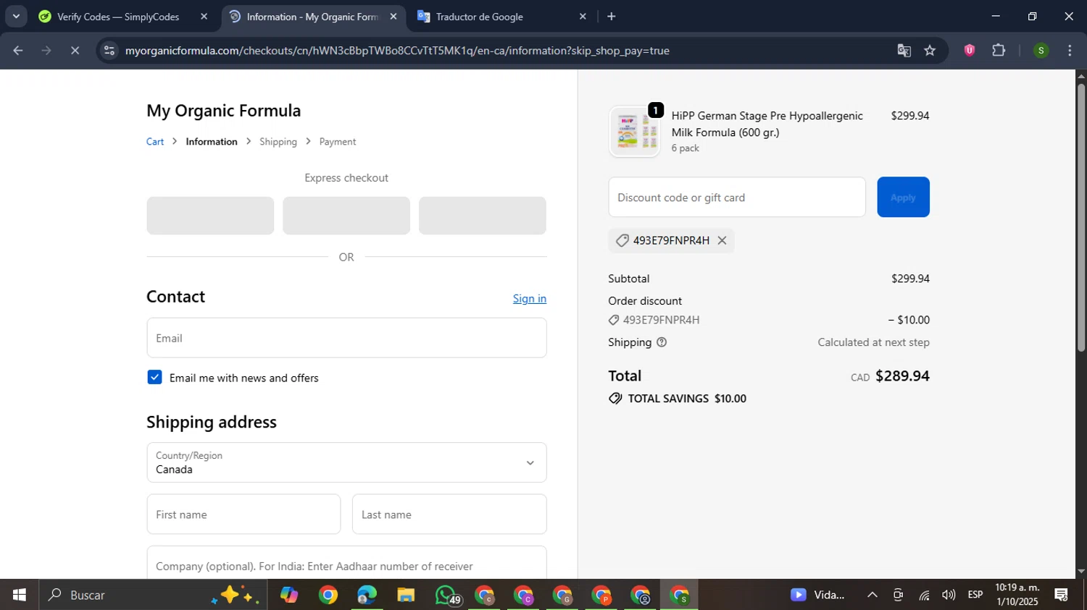Open the taskbar clock and date
The image size is (1087, 610).
click(x=1017, y=595)
